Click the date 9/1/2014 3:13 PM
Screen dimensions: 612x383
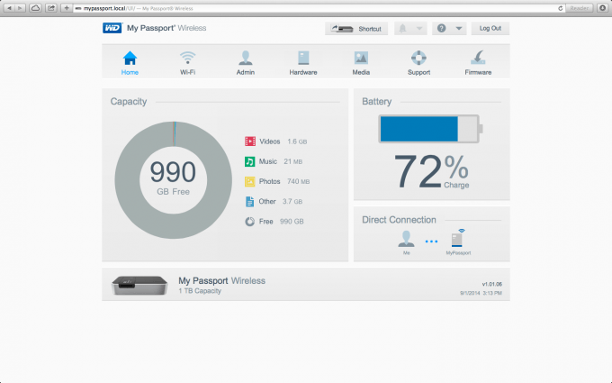point(481,293)
